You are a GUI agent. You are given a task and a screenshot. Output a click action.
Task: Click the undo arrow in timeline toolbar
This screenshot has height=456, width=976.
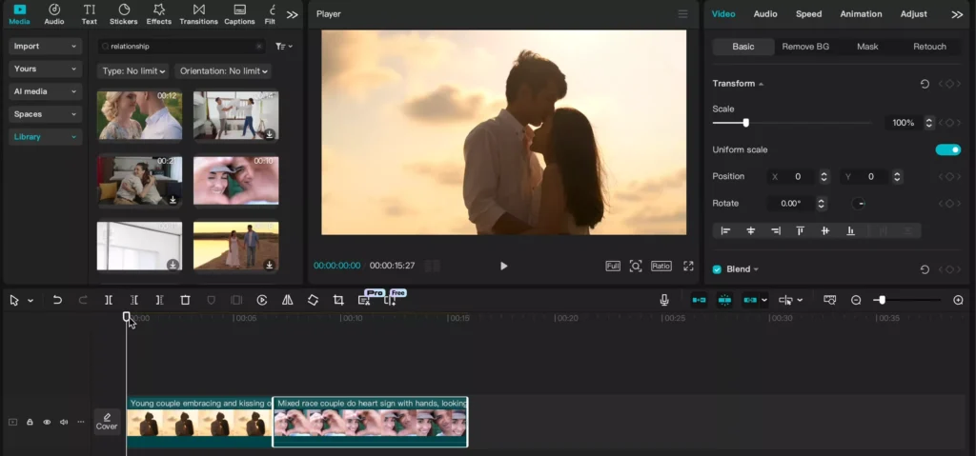click(57, 300)
